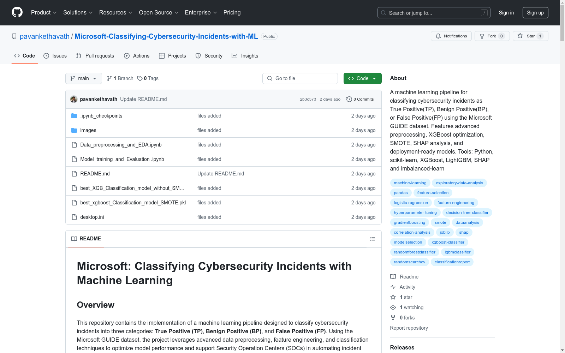565x353 pixels.
Task: Open the 2b3c373 commit hash link
Action: tap(308, 99)
